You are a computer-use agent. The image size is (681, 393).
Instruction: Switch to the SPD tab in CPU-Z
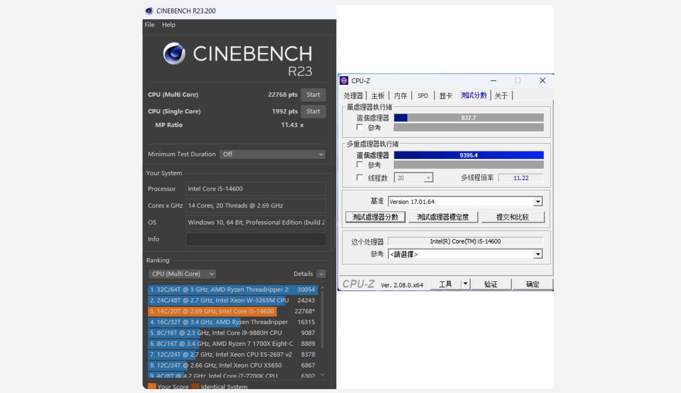[423, 96]
